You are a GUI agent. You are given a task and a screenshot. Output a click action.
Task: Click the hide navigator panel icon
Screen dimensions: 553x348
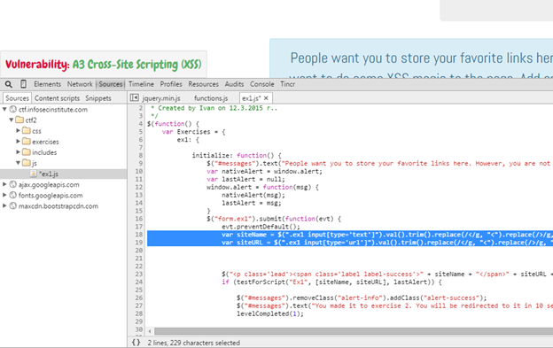click(135, 97)
